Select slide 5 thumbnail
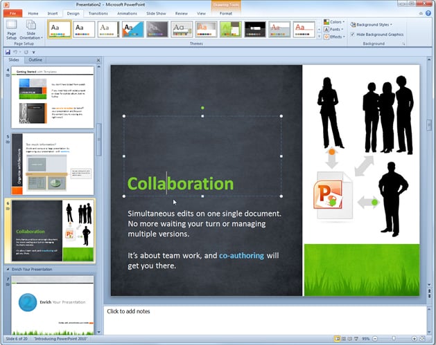The height and width of the screenshot is (345, 436). [53, 164]
